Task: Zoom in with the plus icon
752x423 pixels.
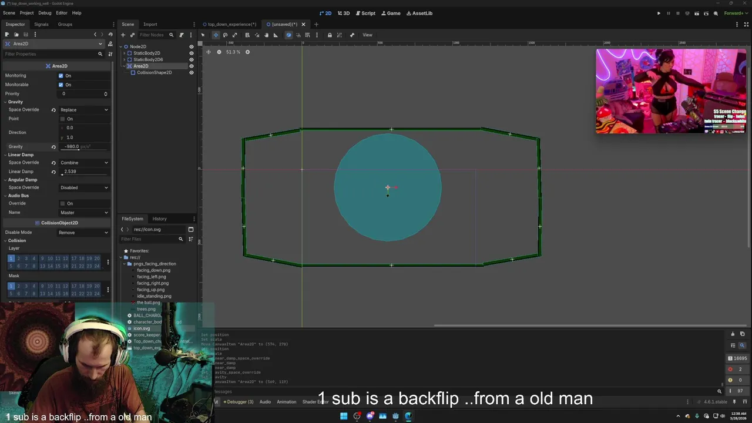Action: [x=247, y=52]
